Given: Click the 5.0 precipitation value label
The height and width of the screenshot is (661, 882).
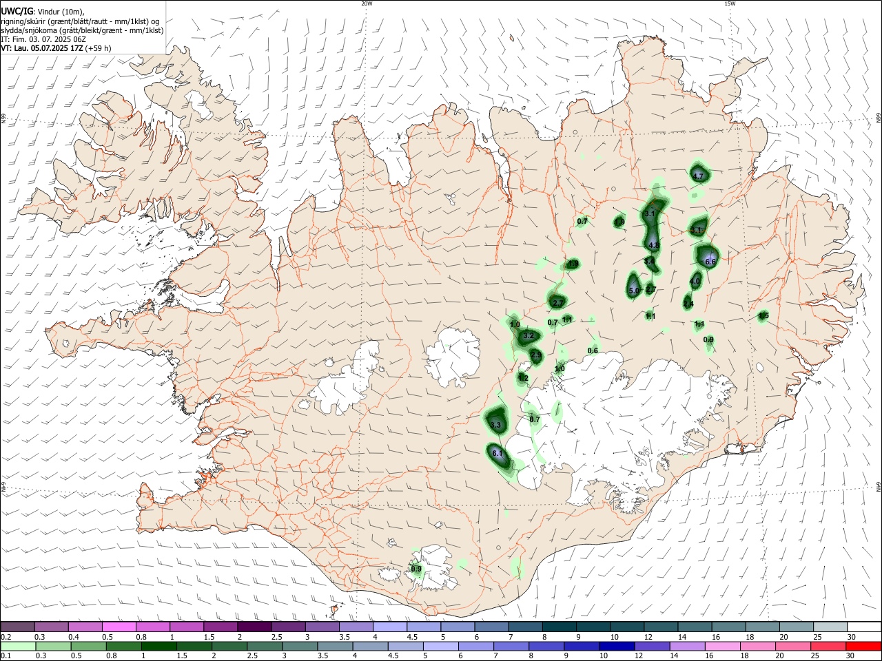Looking at the screenshot, I should tap(634, 291).
